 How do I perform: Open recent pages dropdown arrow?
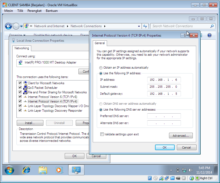tap(21, 26)
